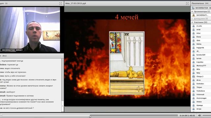Adjust the volume slider next to speaker
This screenshot has height=118, width=211.
207,115
